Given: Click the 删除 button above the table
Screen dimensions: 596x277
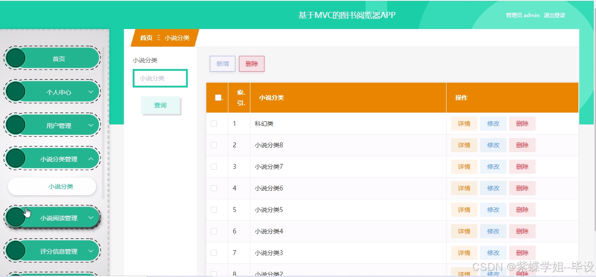Looking at the screenshot, I should [252, 64].
